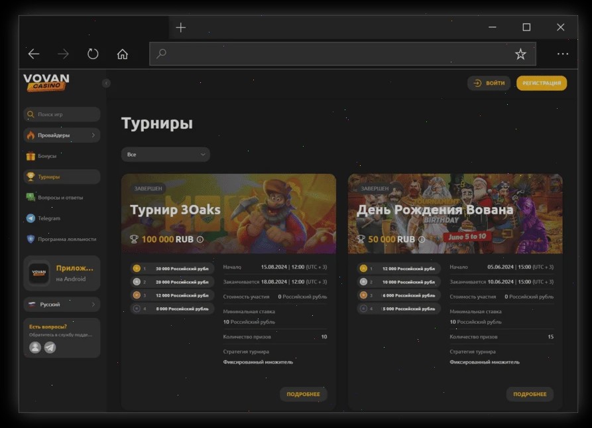Contact support via Telegram icon under Есть вопросы
Image resolution: width=592 pixels, height=428 pixels.
50,347
